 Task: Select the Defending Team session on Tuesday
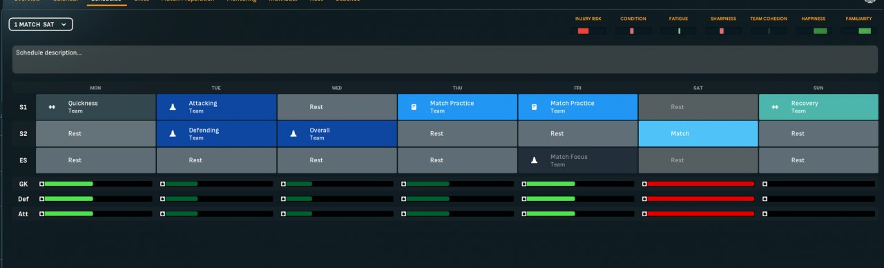pos(216,133)
